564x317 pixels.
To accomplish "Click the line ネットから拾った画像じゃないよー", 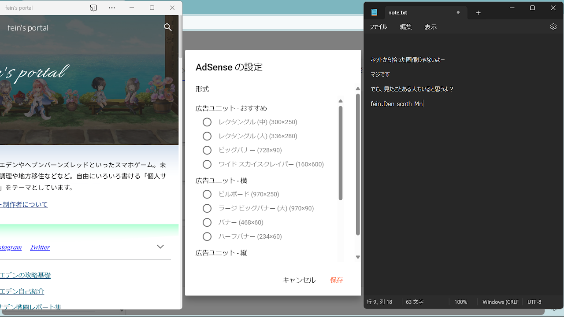I will coord(408,60).
